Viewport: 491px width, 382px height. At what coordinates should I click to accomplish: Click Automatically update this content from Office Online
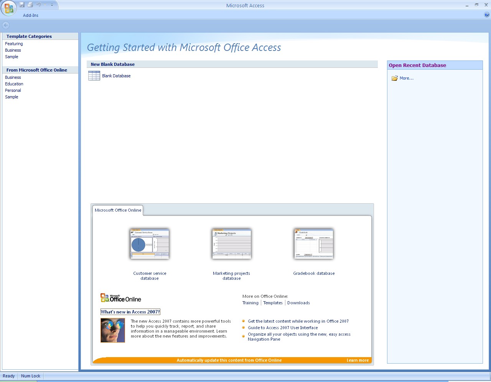[x=229, y=360]
